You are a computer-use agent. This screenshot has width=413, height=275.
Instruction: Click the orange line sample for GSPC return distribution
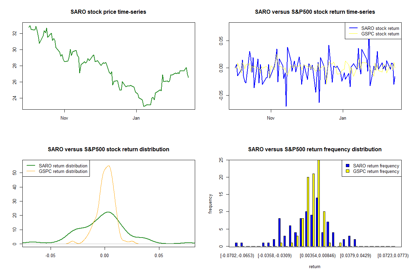pyautogui.click(x=31, y=171)
